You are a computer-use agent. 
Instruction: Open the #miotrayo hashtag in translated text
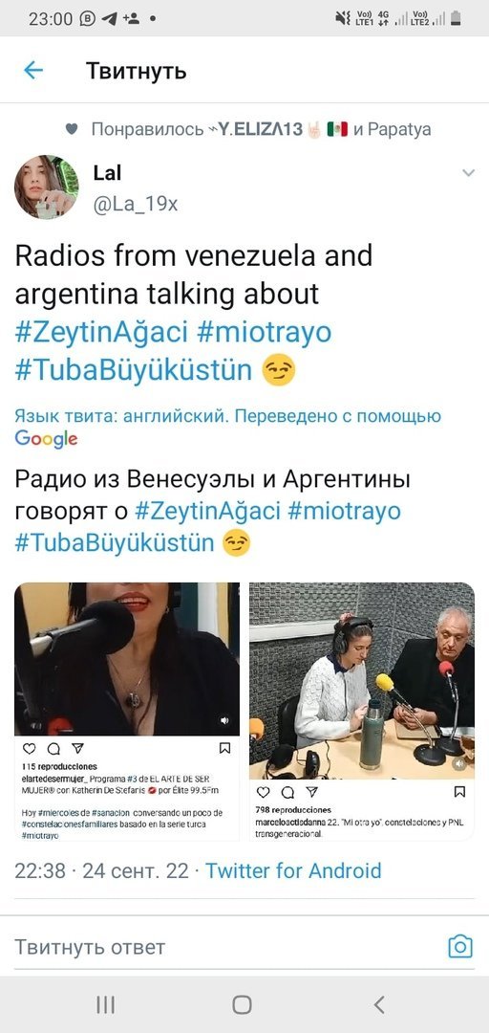[344, 511]
